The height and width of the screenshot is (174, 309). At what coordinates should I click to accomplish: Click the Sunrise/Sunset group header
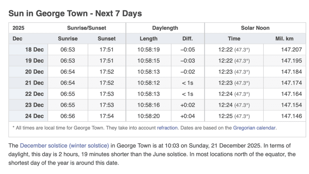86,28
